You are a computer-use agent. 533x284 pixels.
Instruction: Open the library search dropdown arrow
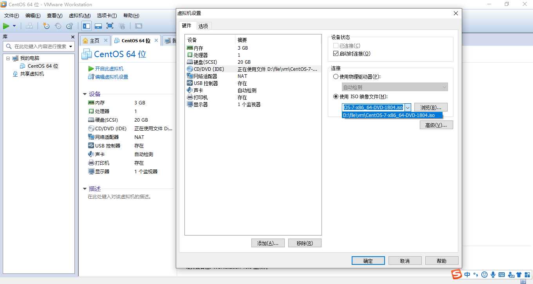(x=70, y=47)
